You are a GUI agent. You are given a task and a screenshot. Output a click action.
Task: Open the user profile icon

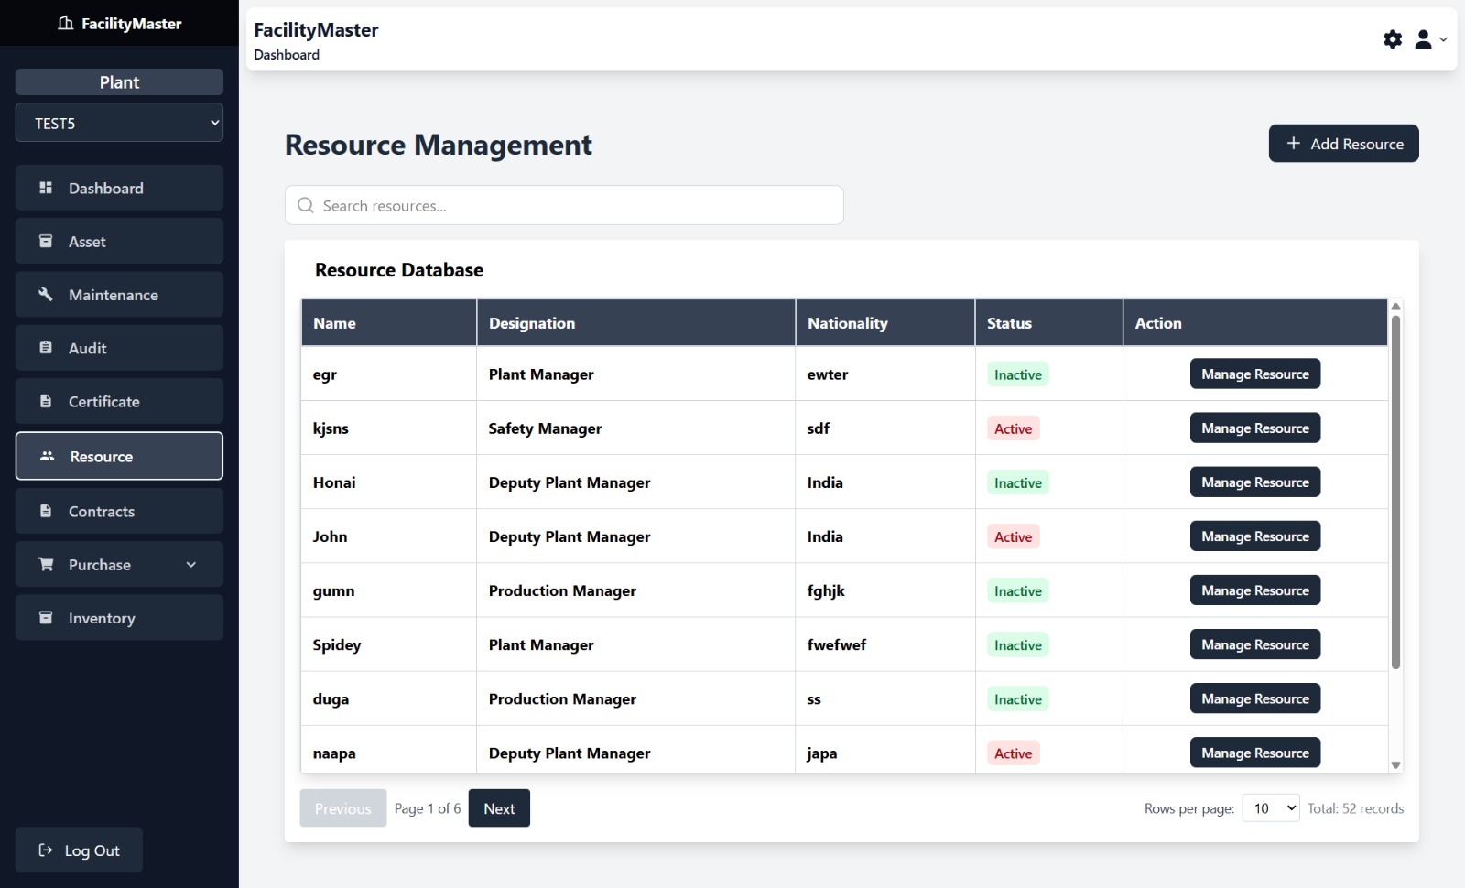(1423, 39)
